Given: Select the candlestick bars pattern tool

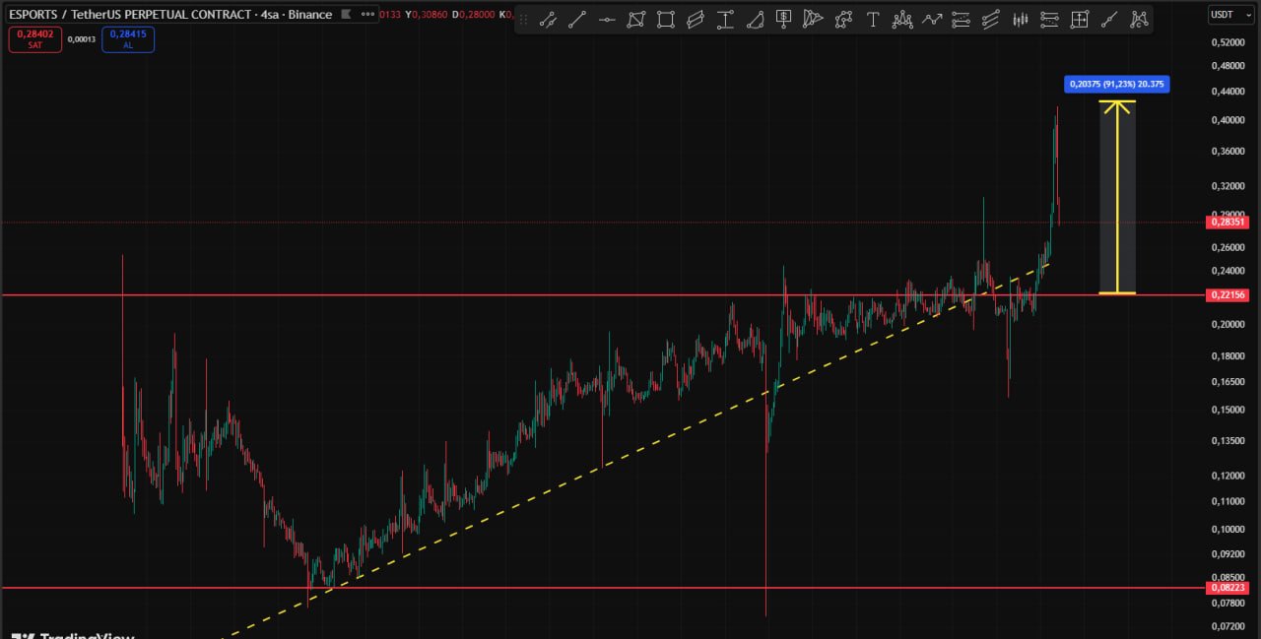Looking at the screenshot, I should coord(1021,20).
